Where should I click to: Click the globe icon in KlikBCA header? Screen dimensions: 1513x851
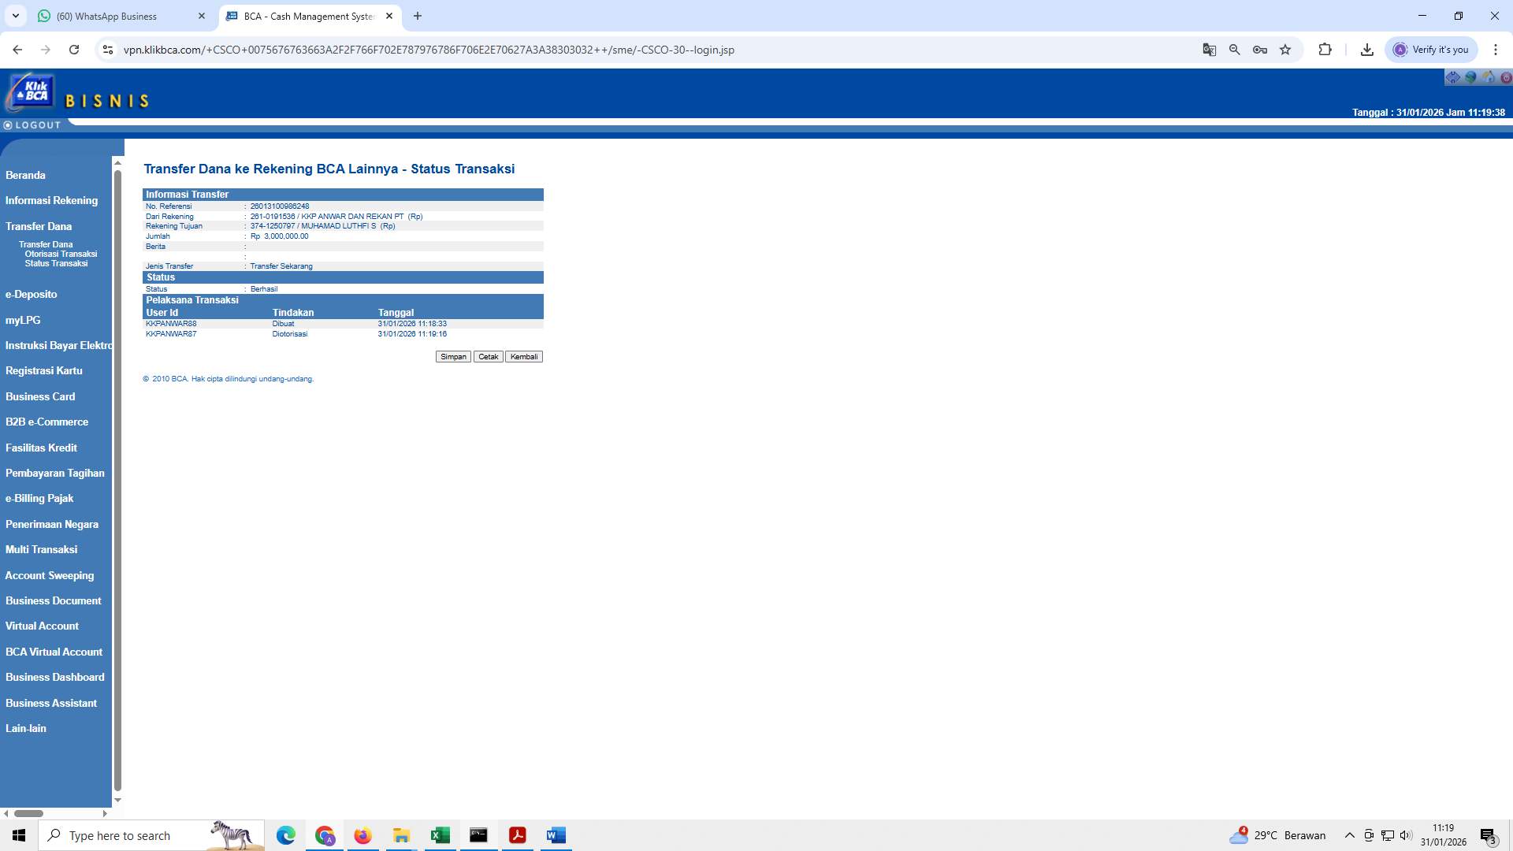tap(1470, 76)
